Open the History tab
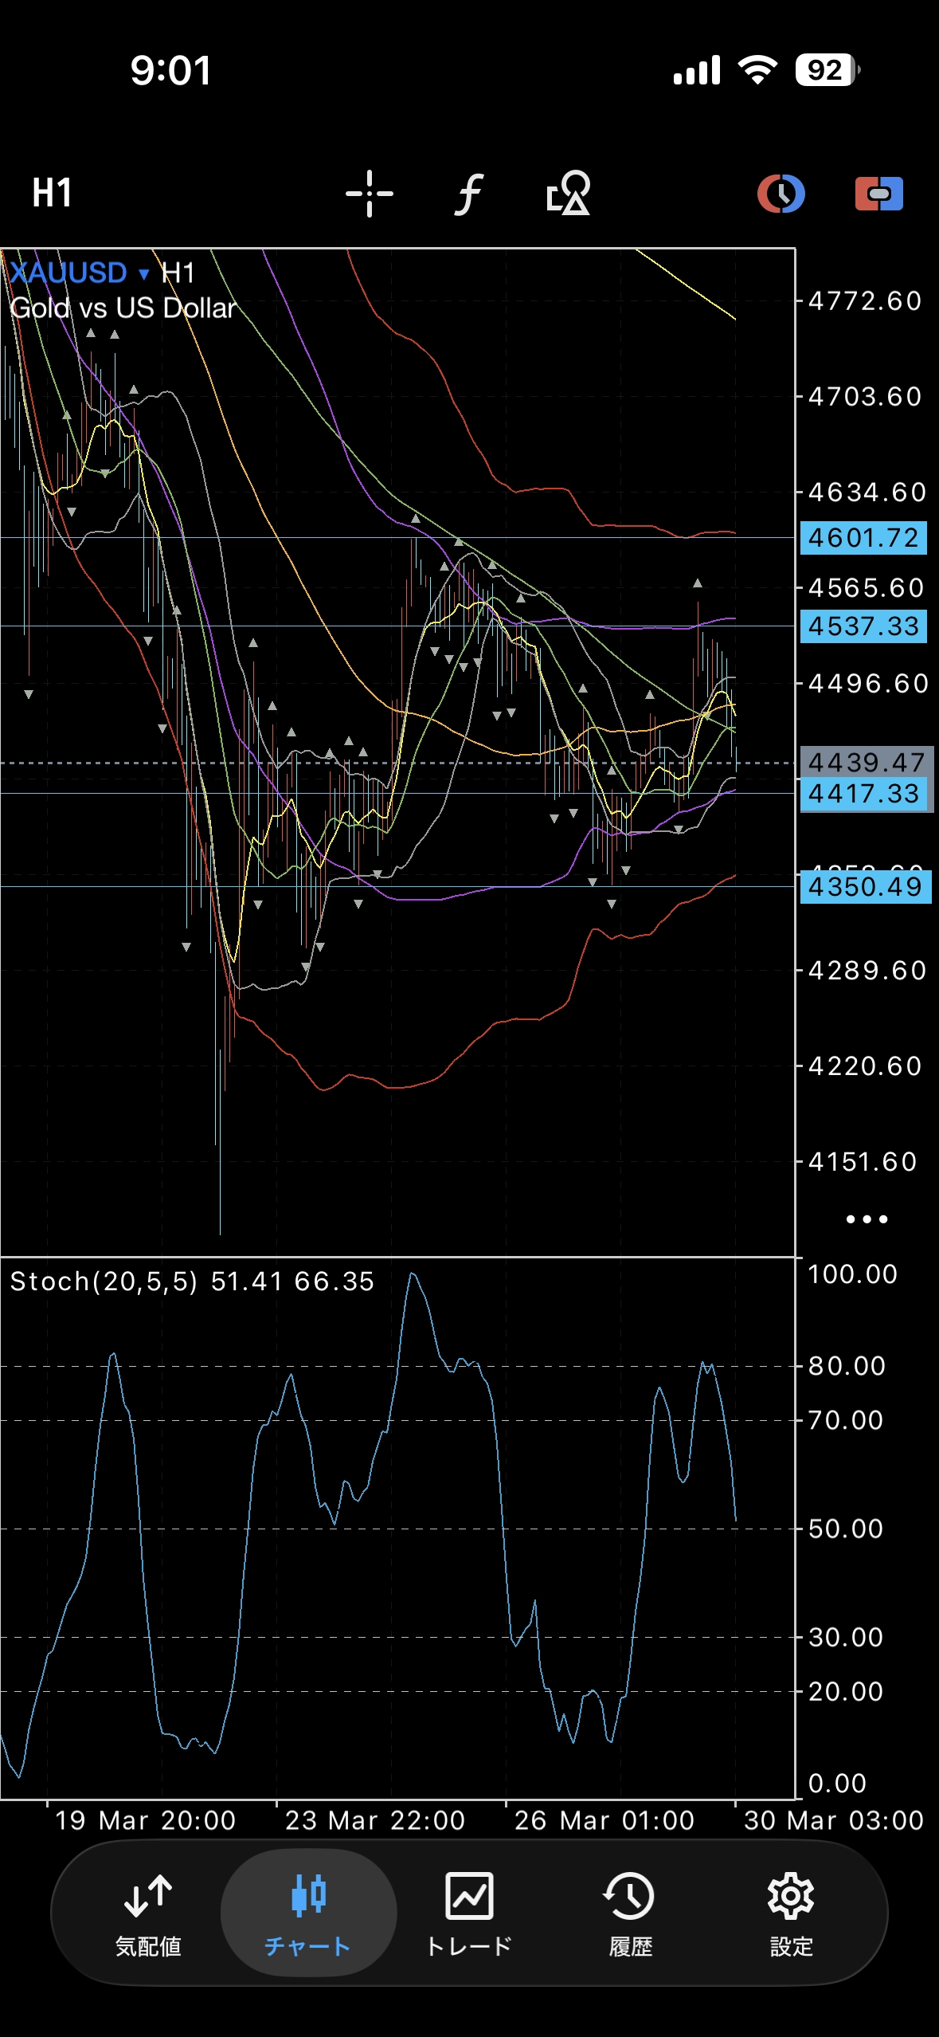 click(630, 1913)
